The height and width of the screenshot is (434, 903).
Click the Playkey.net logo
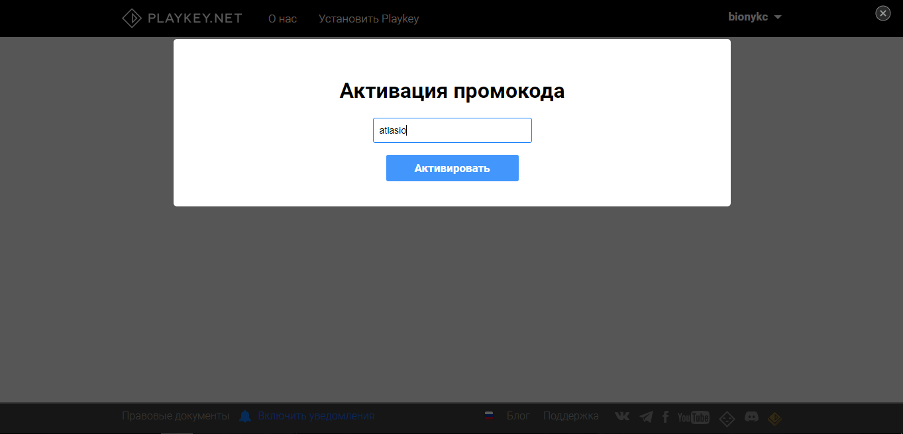[x=182, y=18]
